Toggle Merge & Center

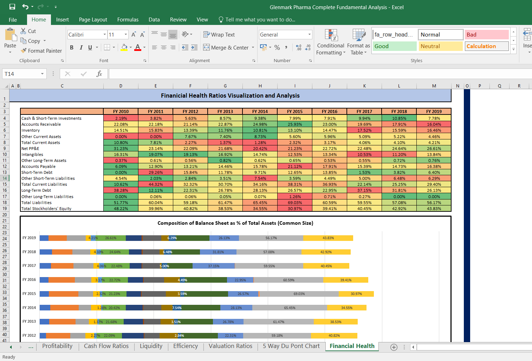[226, 47]
